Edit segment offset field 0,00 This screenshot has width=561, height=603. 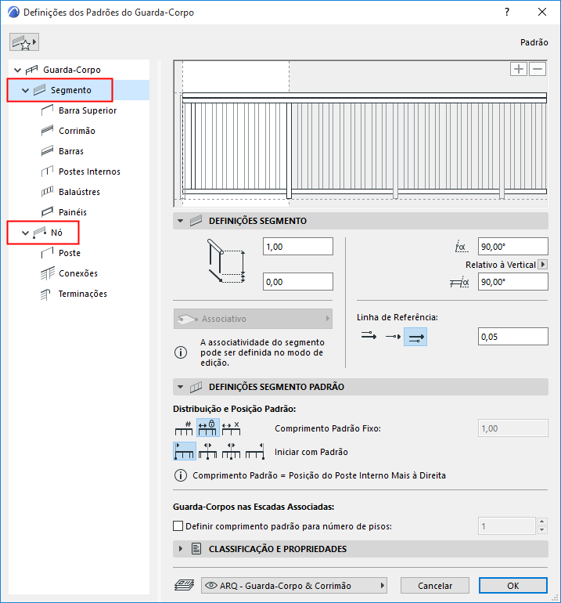coord(298,282)
